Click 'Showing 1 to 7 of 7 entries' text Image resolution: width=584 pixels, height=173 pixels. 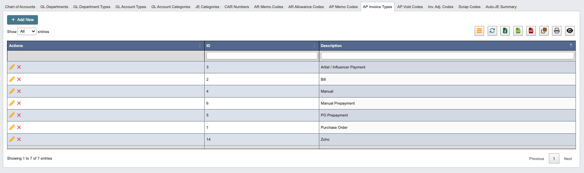tap(30, 158)
